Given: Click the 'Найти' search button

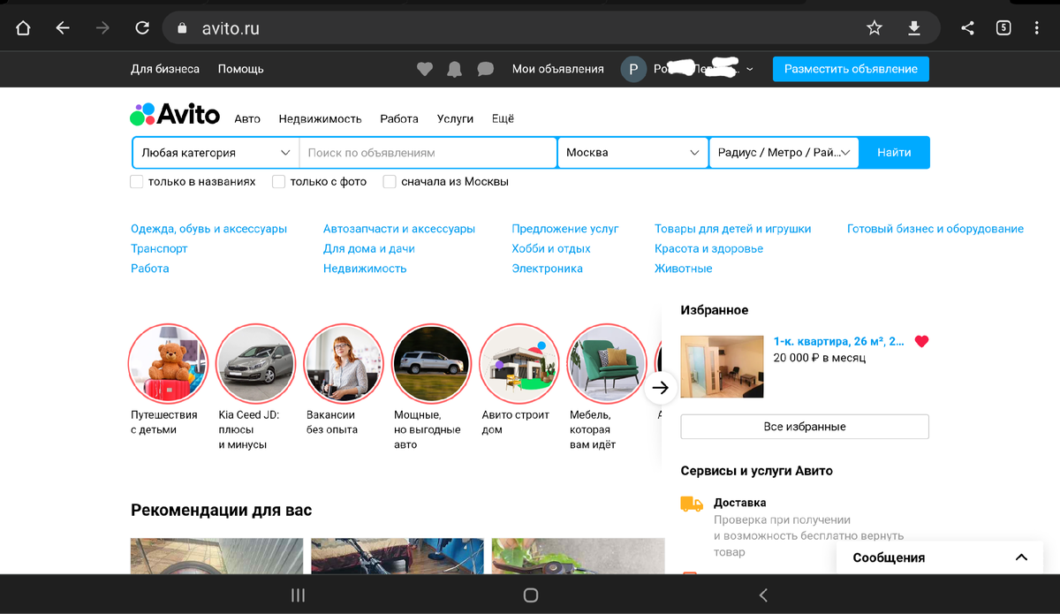Looking at the screenshot, I should 894,152.
